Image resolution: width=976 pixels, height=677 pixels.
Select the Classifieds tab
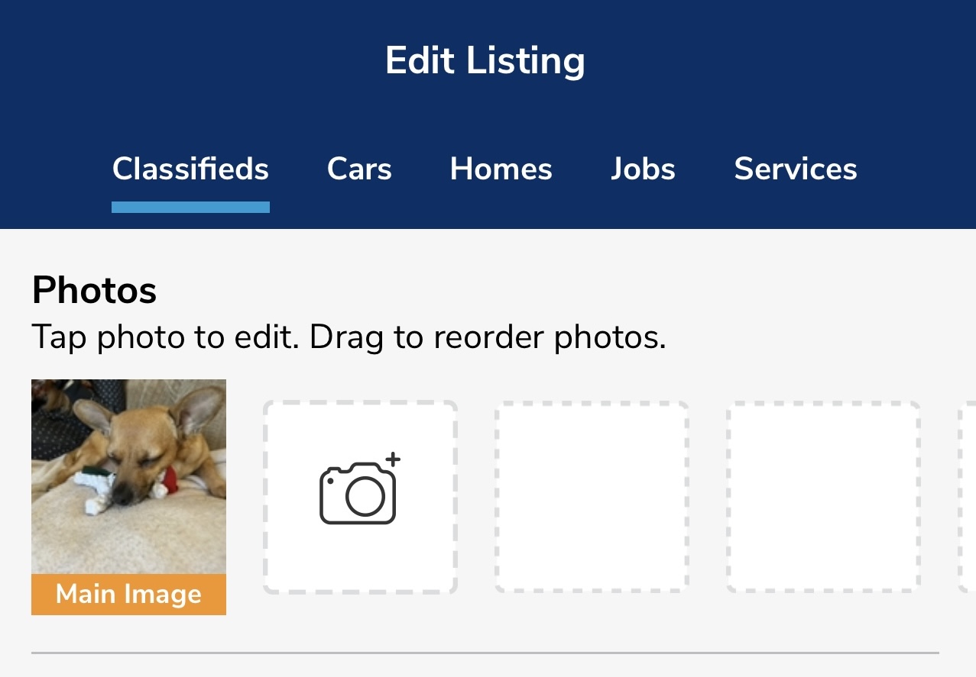(x=190, y=169)
